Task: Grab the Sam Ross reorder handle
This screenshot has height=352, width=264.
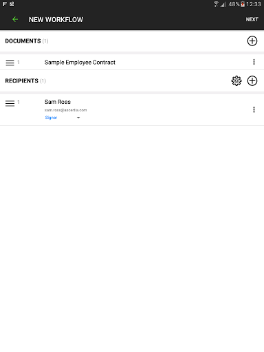Action: pos(10,103)
